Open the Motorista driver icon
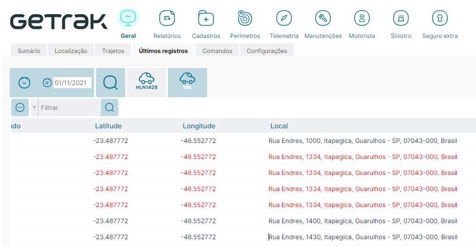 [362, 18]
